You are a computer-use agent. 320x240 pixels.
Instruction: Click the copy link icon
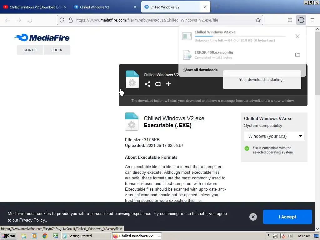(x=158, y=84)
